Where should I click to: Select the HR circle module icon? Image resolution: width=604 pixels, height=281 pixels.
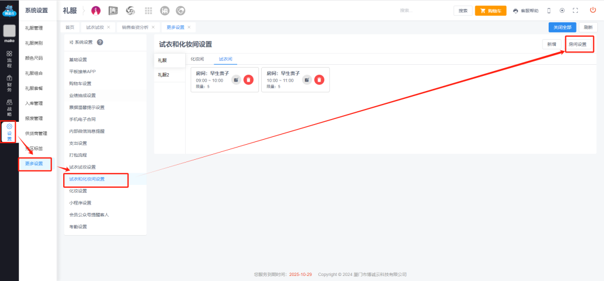[x=165, y=11]
